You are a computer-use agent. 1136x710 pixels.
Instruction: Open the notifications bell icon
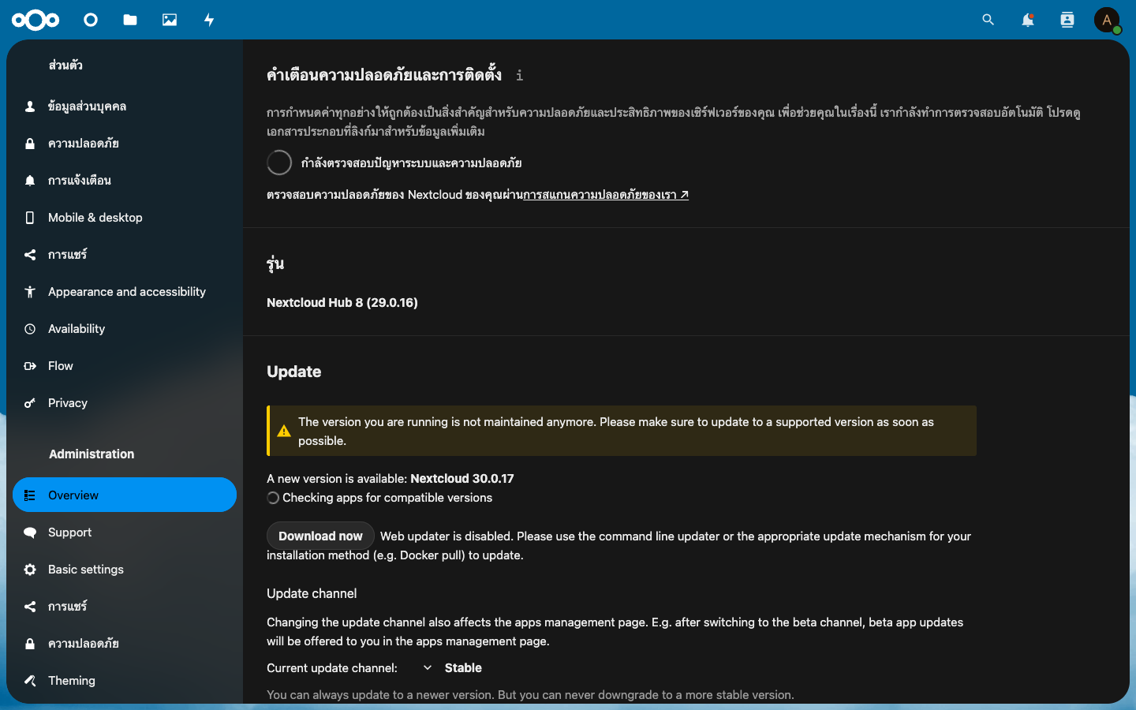tap(1027, 20)
